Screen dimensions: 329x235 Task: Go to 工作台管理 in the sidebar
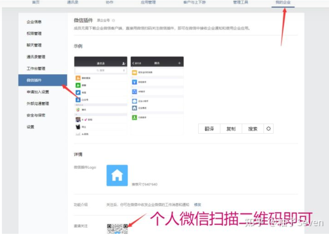36,69
